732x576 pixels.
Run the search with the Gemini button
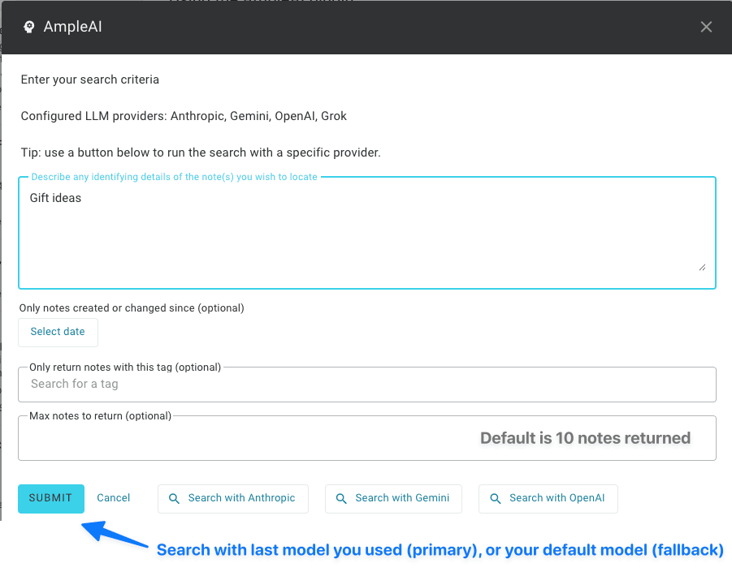click(x=393, y=498)
